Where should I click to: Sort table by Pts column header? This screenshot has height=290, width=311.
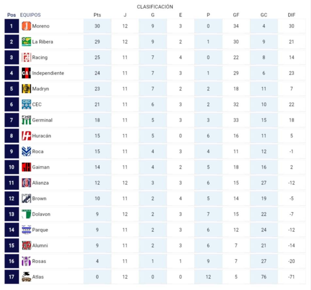click(97, 15)
